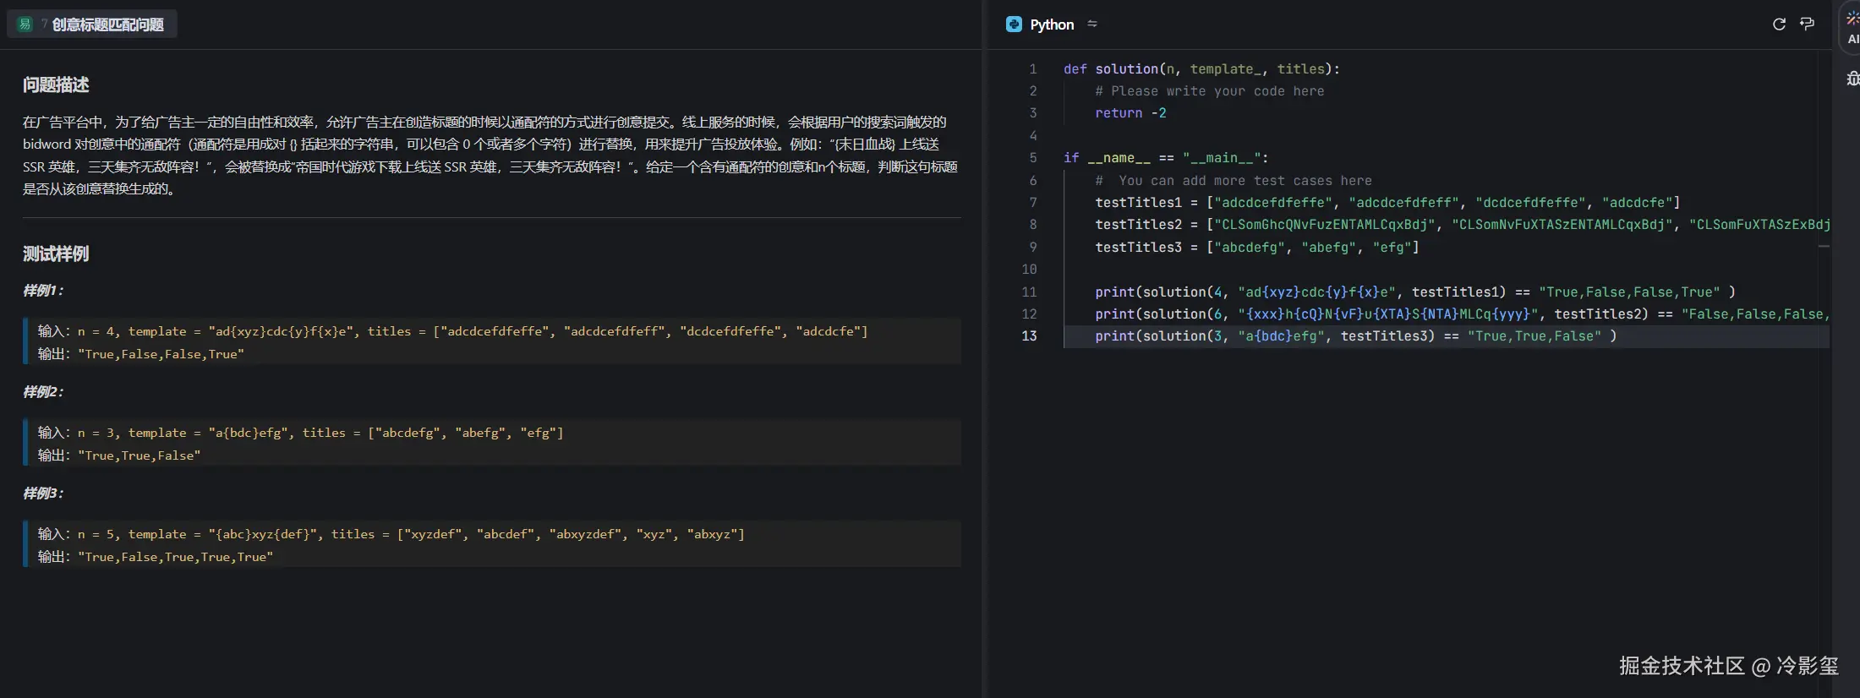
Task: Place cursor on 'def solution' line
Action: tap(1201, 69)
